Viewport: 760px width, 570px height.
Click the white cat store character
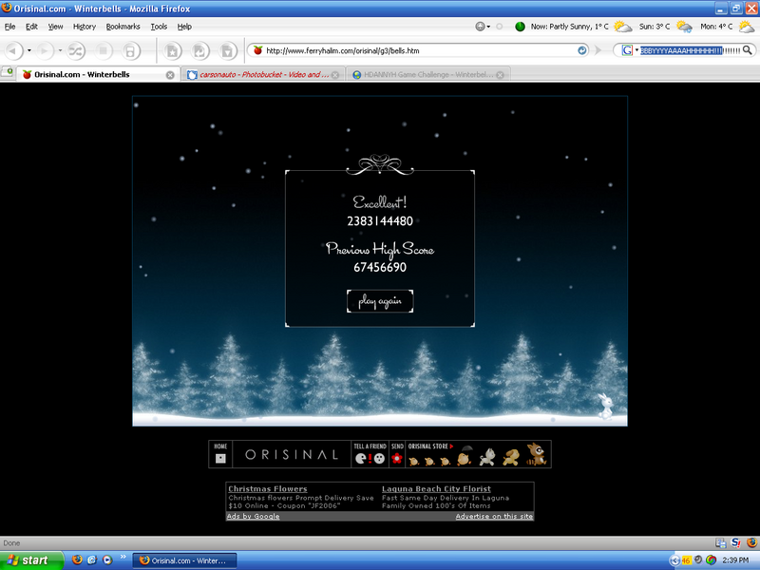pos(487,457)
